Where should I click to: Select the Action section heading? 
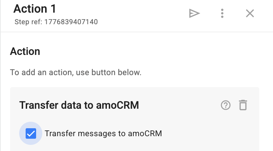pos(25,51)
